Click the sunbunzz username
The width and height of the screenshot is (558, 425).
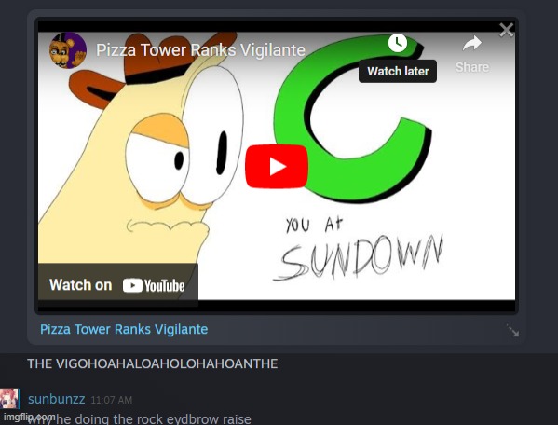[57, 399]
